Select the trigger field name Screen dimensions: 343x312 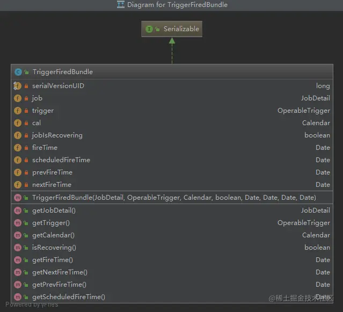(43, 111)
